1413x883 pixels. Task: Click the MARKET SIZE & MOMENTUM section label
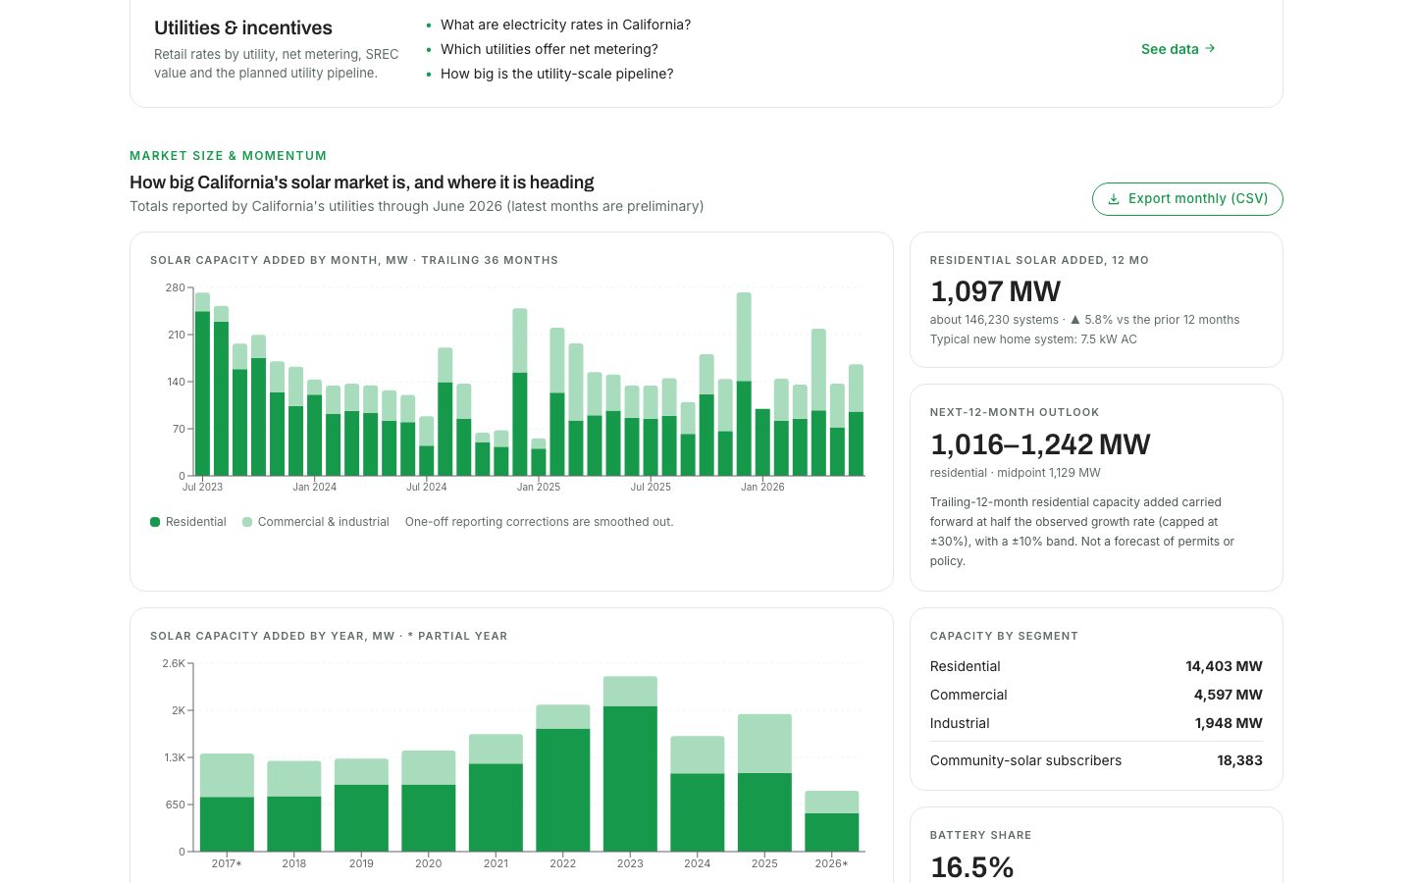click(x=228, y=156)
